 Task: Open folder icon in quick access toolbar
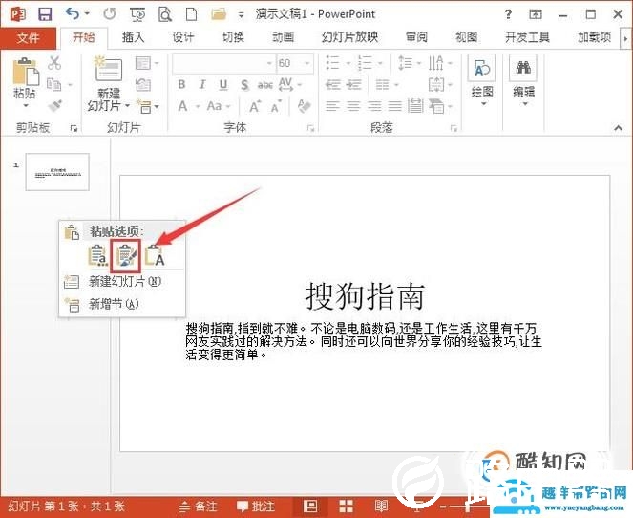pyautogui.click(x=219, y=14)
